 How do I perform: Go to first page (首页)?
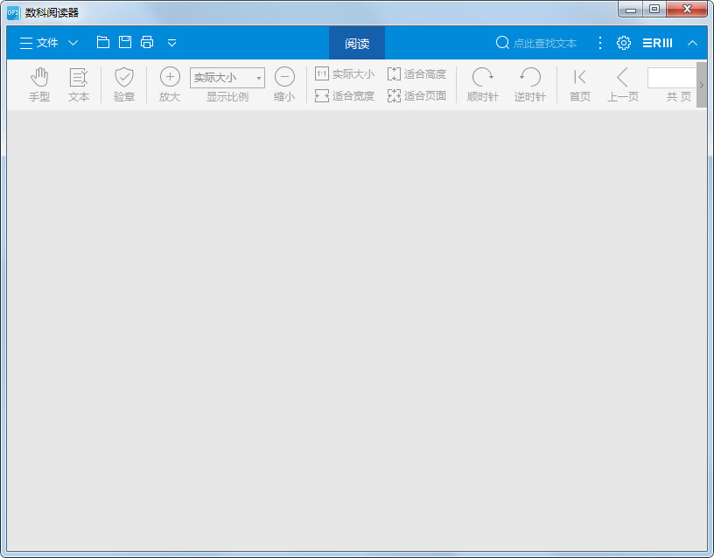(580, 85)
